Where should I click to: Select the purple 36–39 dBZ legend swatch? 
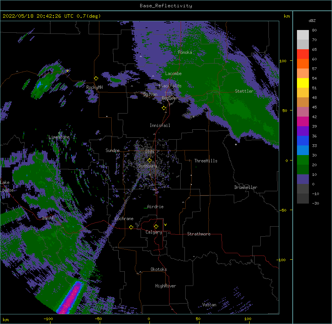(303, 131)
